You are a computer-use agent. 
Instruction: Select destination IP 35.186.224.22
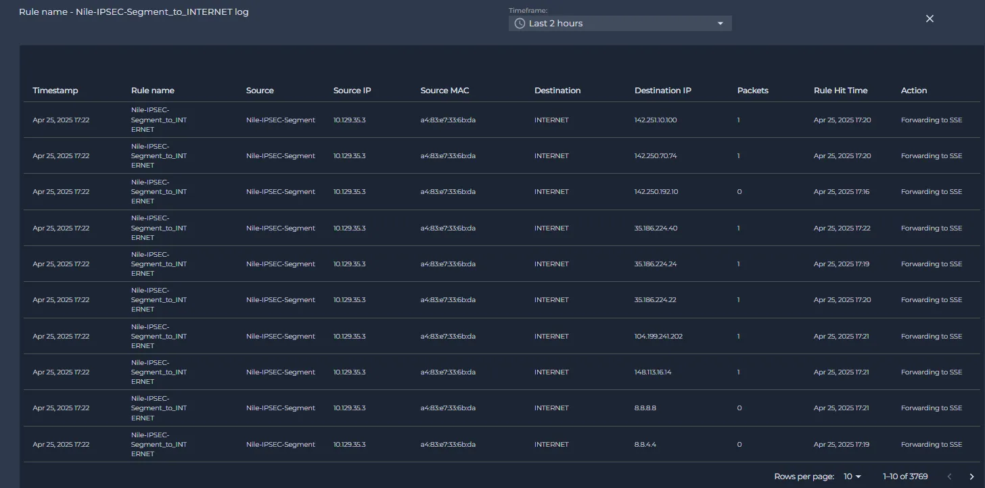[x=656, y=300]
